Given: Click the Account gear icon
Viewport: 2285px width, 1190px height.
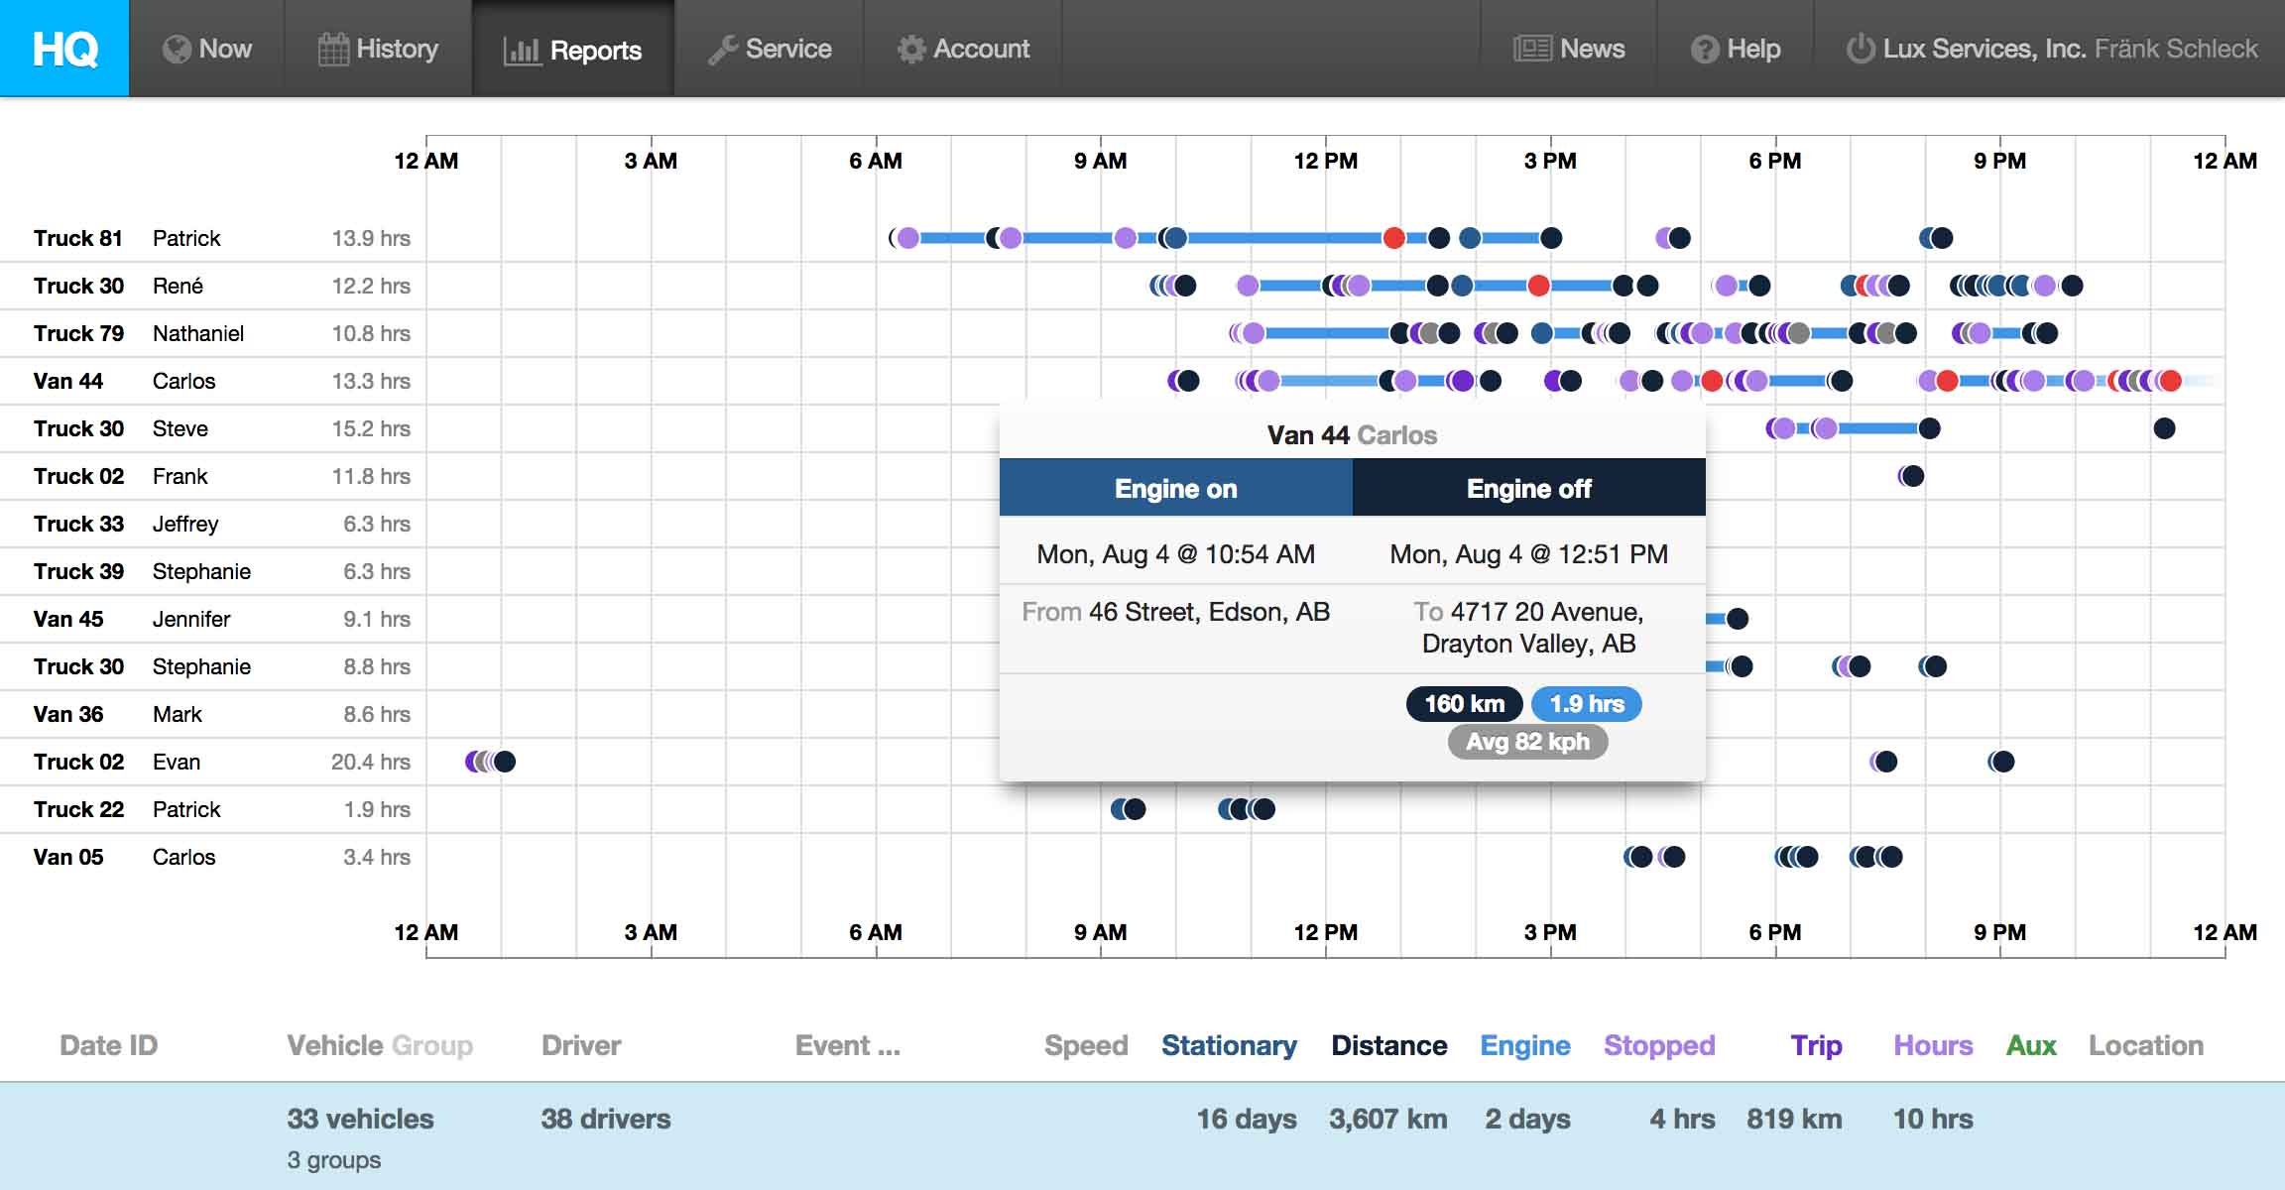Looking at the screenshot, I should pos(910,50).
